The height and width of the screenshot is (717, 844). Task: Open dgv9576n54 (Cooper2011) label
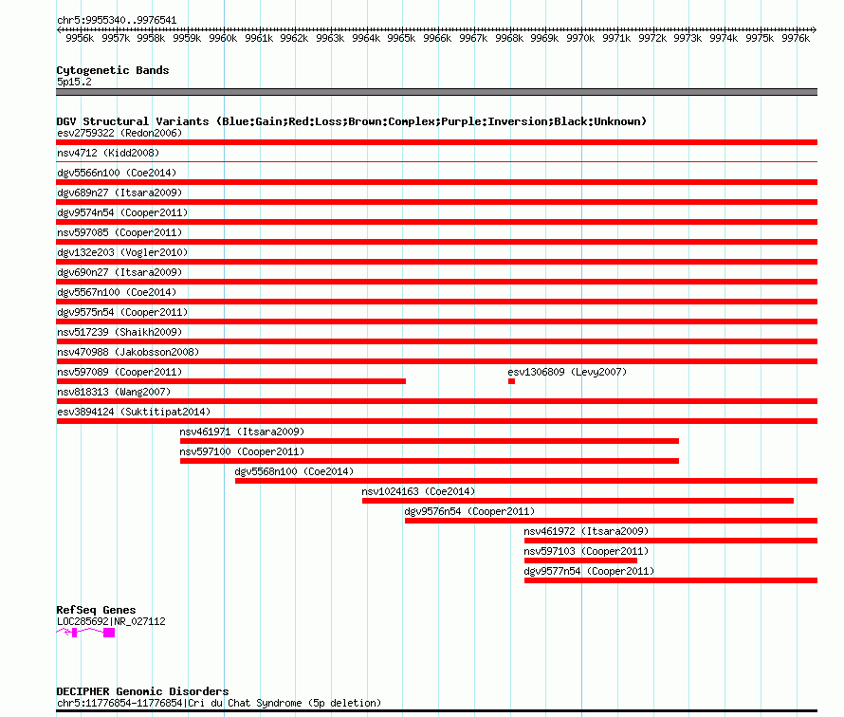tap(470, 511)
